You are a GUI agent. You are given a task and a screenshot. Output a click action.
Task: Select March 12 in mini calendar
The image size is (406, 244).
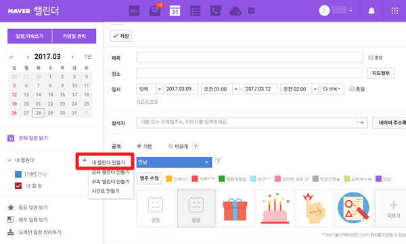14,95
